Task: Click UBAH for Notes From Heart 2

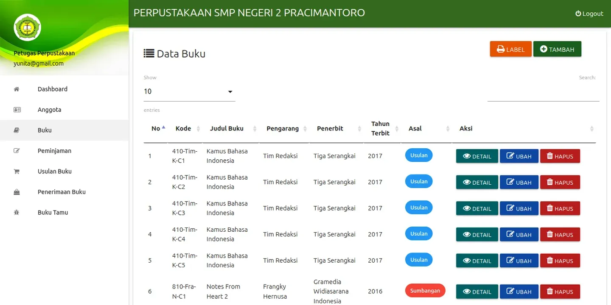Action: pyautogui.click(x=519, y=291)
